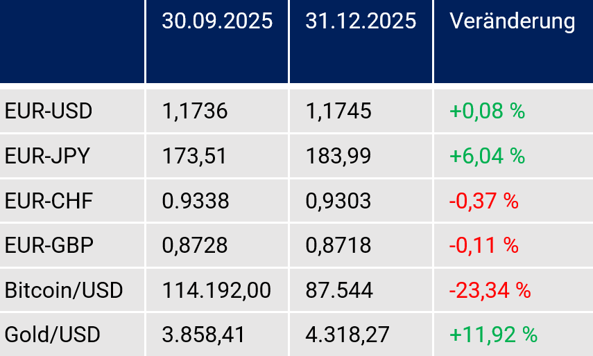Click the EUR-GBP value 0,8718
The height and width of the screenshot is (356, 593).
[x=338, y=245]
